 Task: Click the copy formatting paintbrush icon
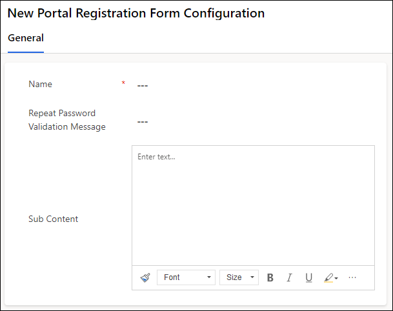point(145,277)
